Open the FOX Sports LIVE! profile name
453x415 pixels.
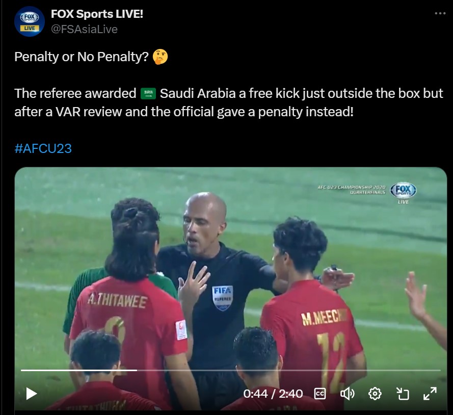point(97,14)
